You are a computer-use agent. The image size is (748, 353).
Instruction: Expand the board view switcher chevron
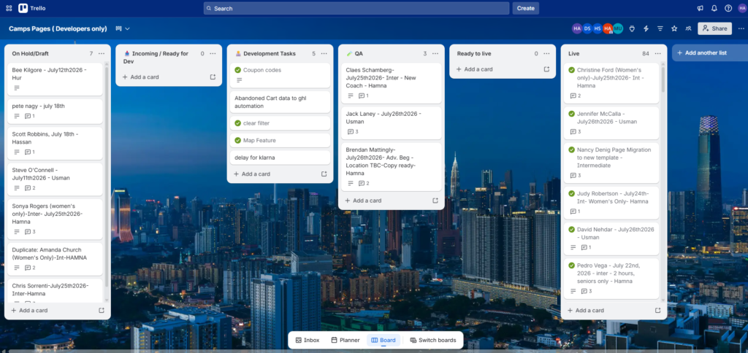[x=127, y=28]
